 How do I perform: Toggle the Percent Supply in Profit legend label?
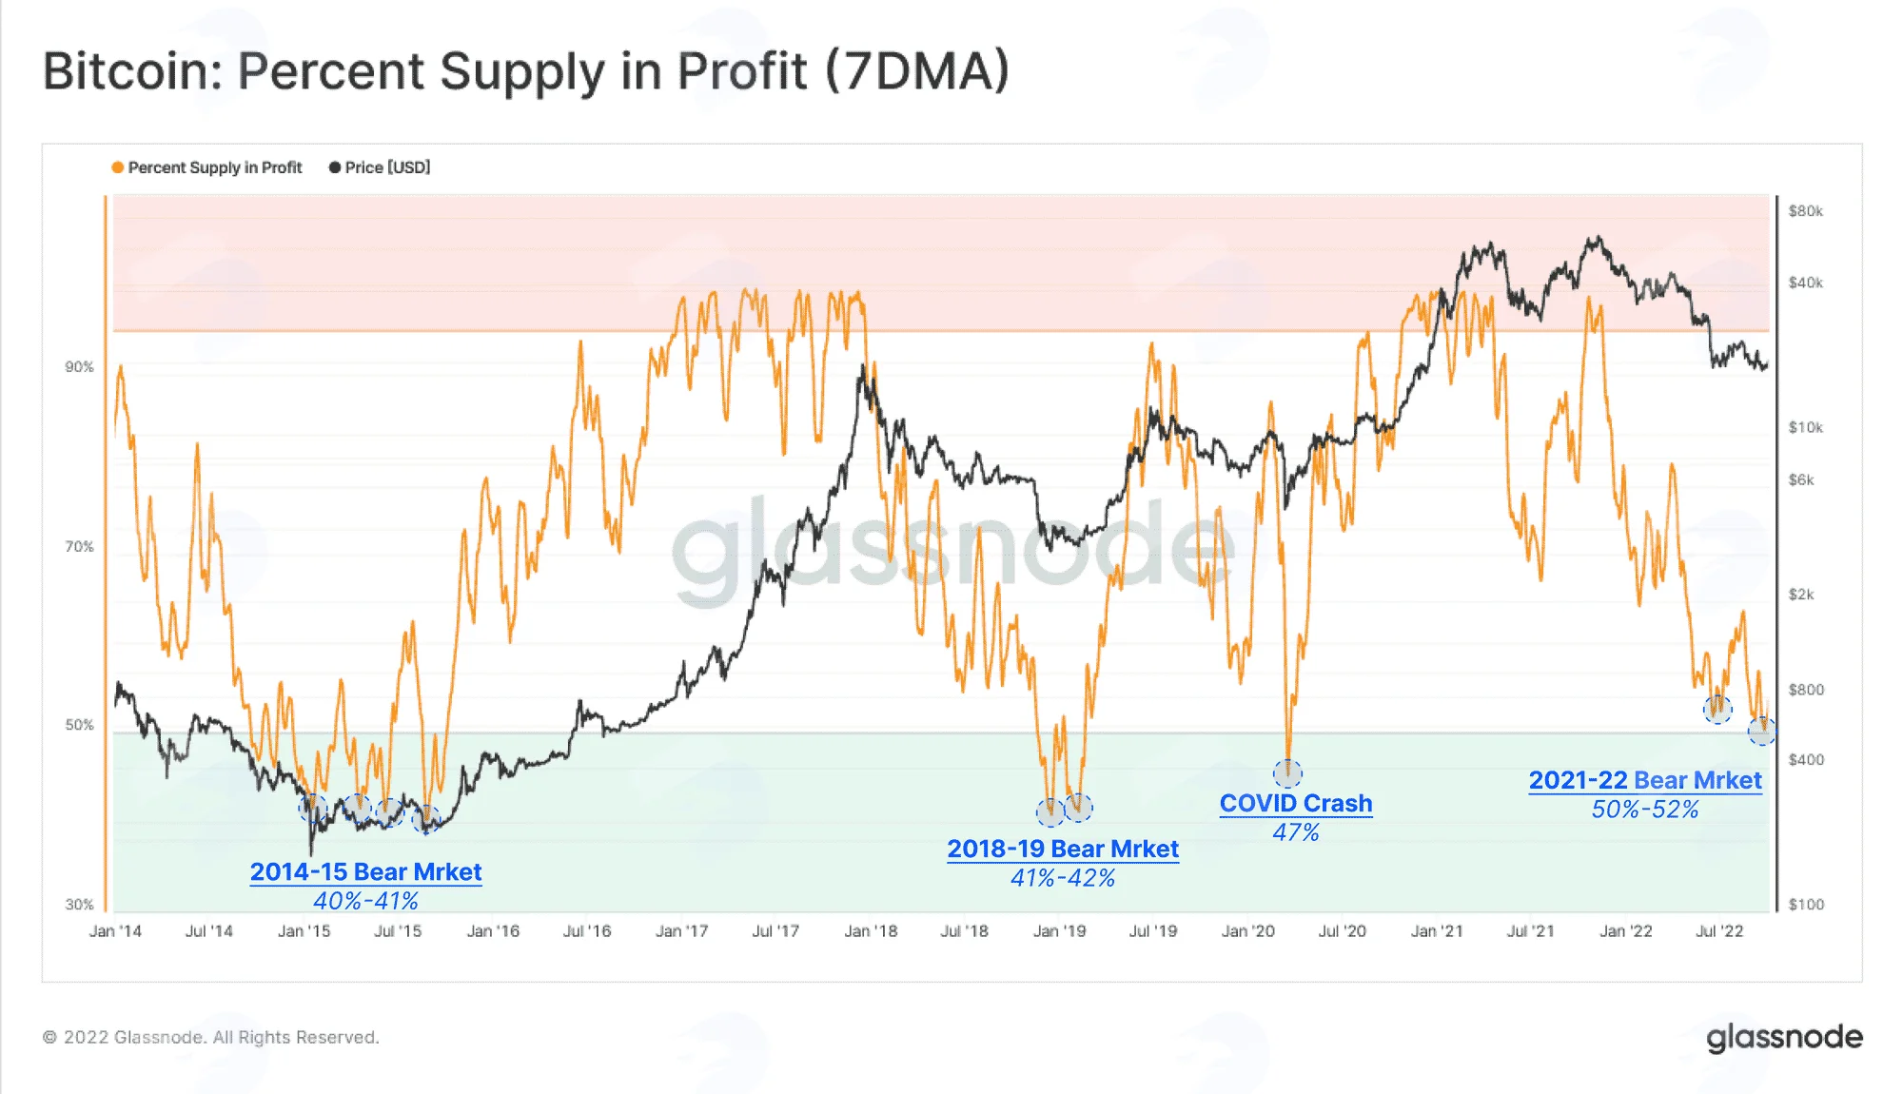(x=215, y=167)
